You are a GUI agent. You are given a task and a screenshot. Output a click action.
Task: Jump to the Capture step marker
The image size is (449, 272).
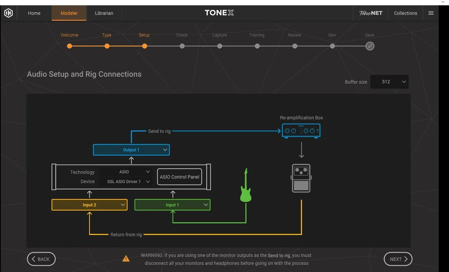coord(220,46)
